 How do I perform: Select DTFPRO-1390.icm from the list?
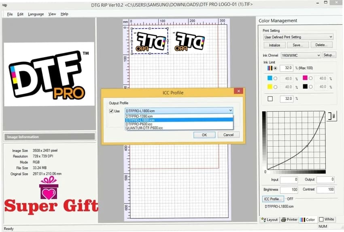click(x=179, y=116)
